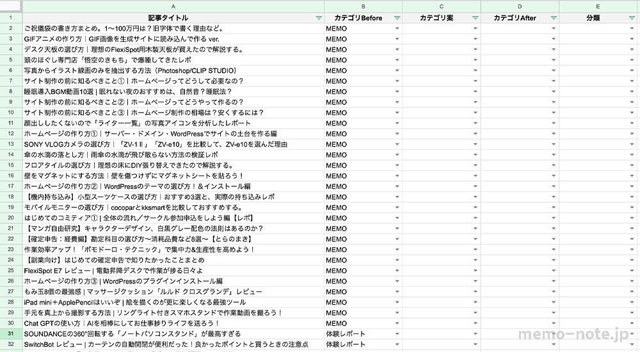Open 分類 dropdown in row 3
The image size is (640, 352).
[x=632, y=39]
